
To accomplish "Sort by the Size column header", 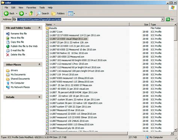I will (139, 24).
